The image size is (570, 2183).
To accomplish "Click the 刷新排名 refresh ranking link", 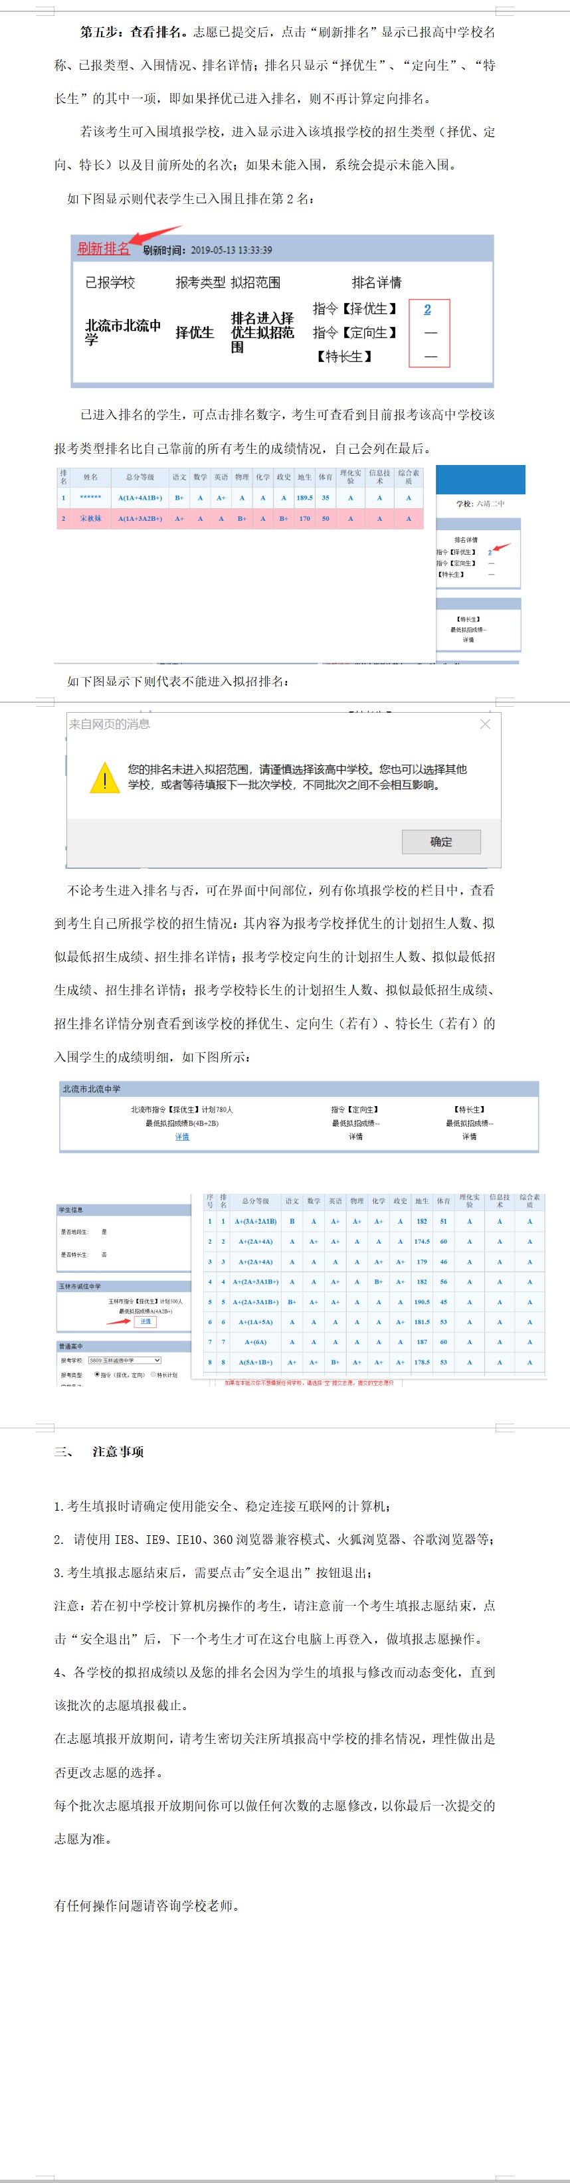I will point(104,248).
